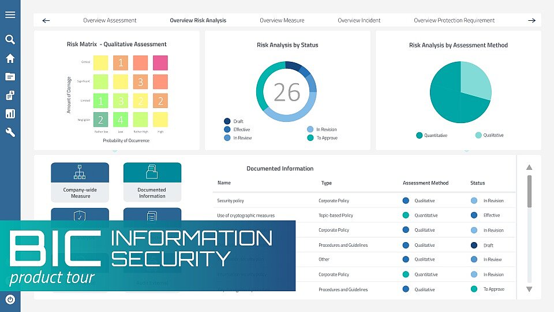Image resolution: width=554 pixels, height=312 pixels.
Task: Go to Home via sidebar icon
Action: (x=10, y=58)
